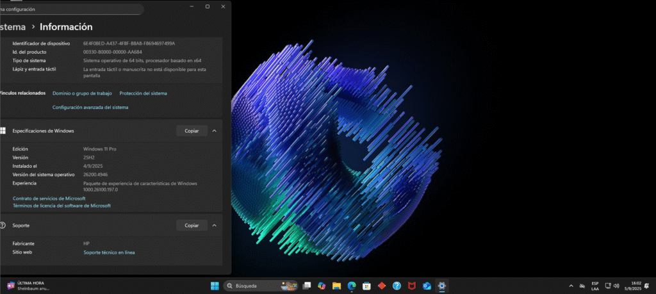Viewport: 656px width, 294px height.
Task: Open Microsoft Store from the taskbar
Action: [x=367, y=286]
